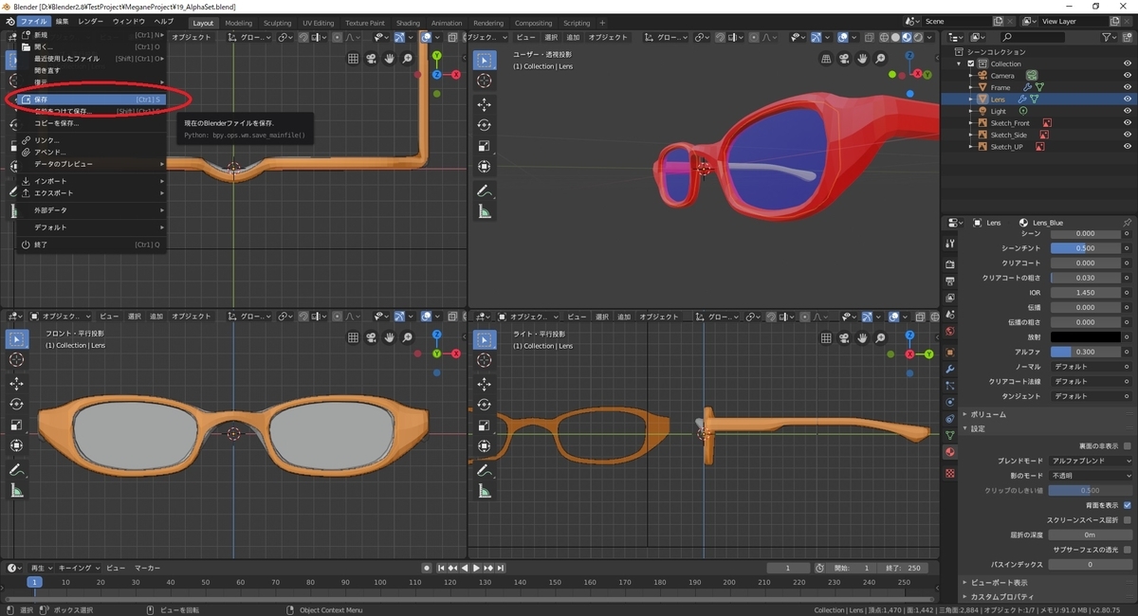
Task: Open the Material properties tab
Action: (x=950, y=452)
